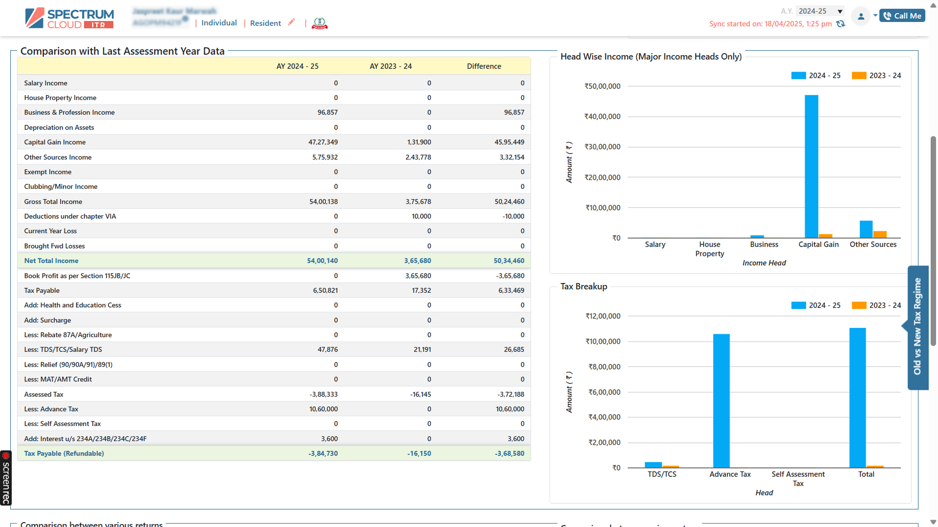Toggle 2024 - 25 legend in Tax Breakup chart
The image size is (938, 527).
click(x=816, y=305)
